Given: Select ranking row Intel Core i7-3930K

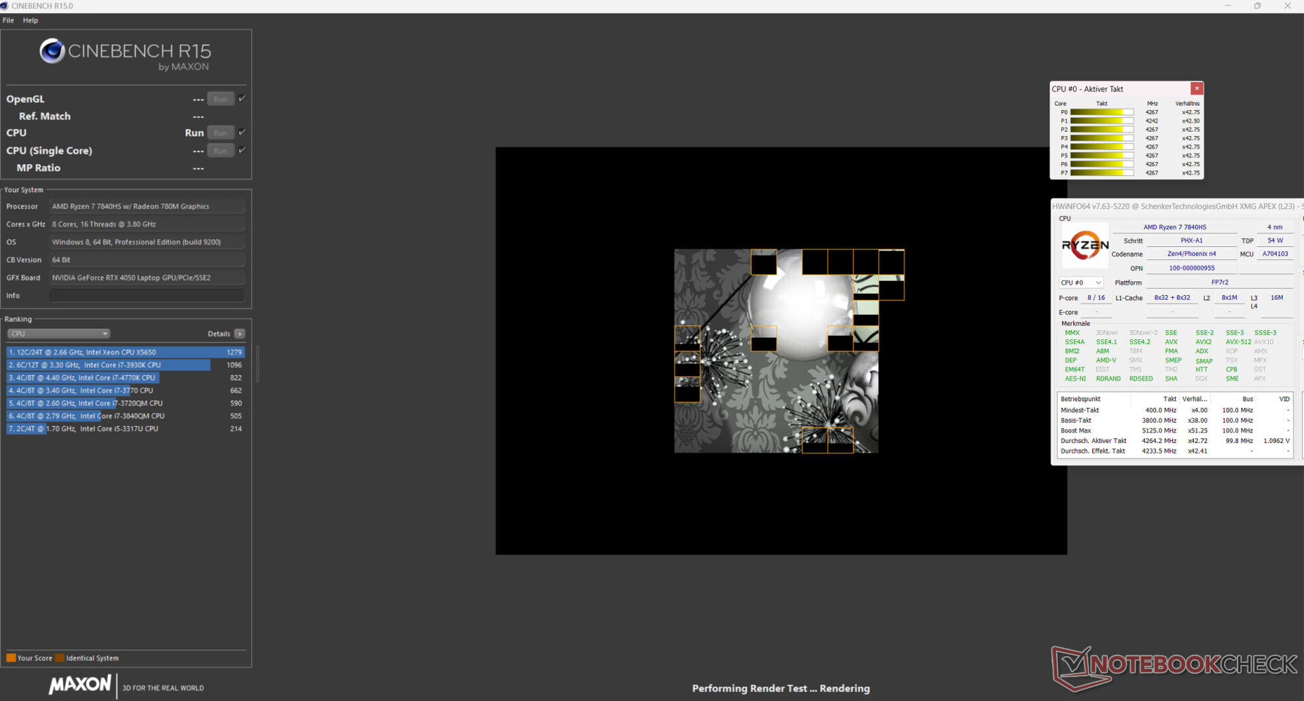Looking at the screenshot, I should pyautogui.click(x=126, y=365).
